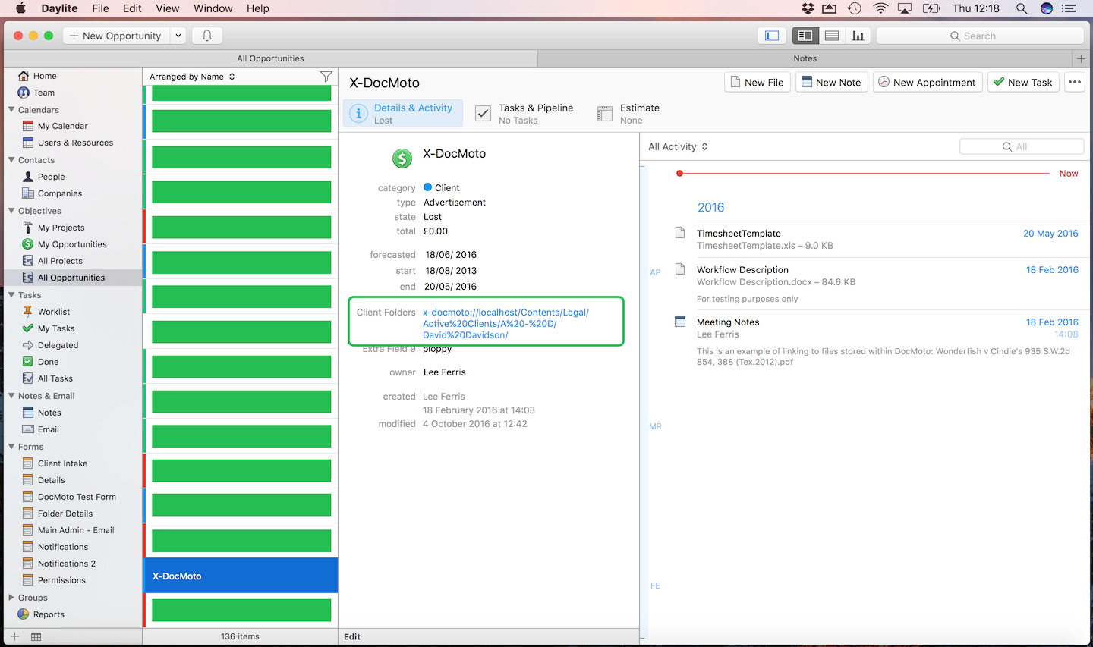Open the All Activity filter dropdown
This screenshot has height=647, width=1093.
678,147
